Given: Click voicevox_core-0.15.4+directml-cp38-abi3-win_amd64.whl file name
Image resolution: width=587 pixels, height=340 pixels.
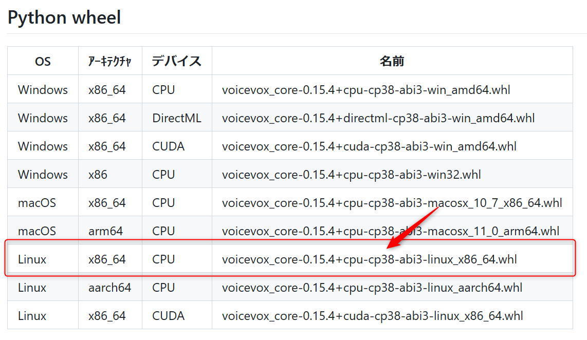Looking at the screenshot, I should (378, 118).
